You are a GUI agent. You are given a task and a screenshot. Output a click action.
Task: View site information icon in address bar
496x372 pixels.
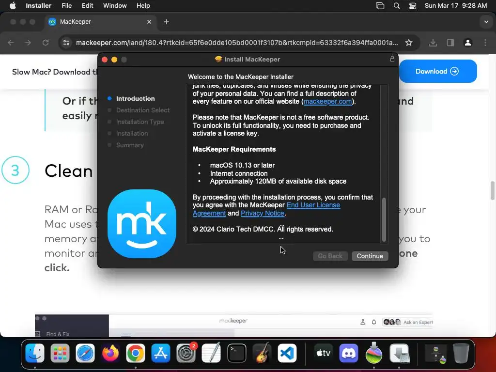pos(66,43)
